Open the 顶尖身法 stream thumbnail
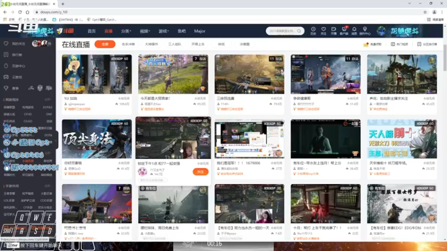447x251 pixels. [97, 139]
